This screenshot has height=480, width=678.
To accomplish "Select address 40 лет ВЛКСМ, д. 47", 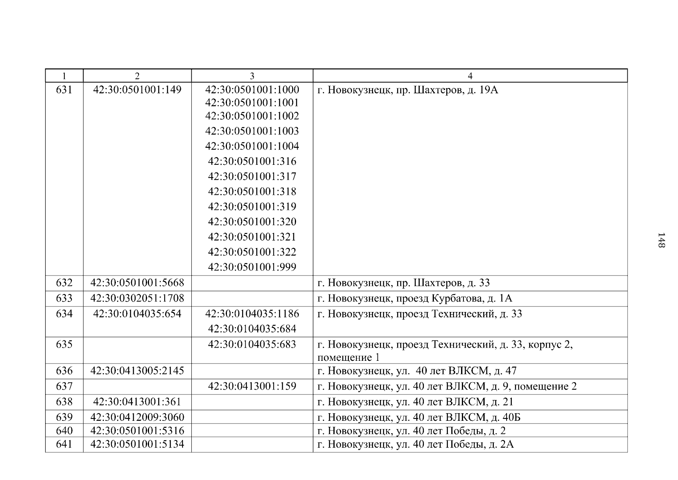I will (417, 371).
